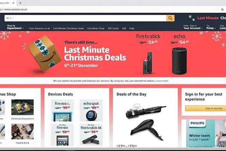Close the current browser tab
The height and width of the screenshot is (151, 226).
13,3
